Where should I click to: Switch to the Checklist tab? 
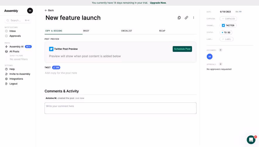(x=126, y=31)
